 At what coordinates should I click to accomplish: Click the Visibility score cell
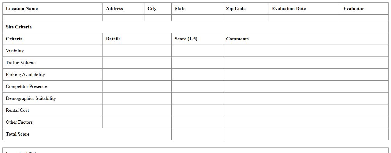pyautogui.click(x=197, y=51)
